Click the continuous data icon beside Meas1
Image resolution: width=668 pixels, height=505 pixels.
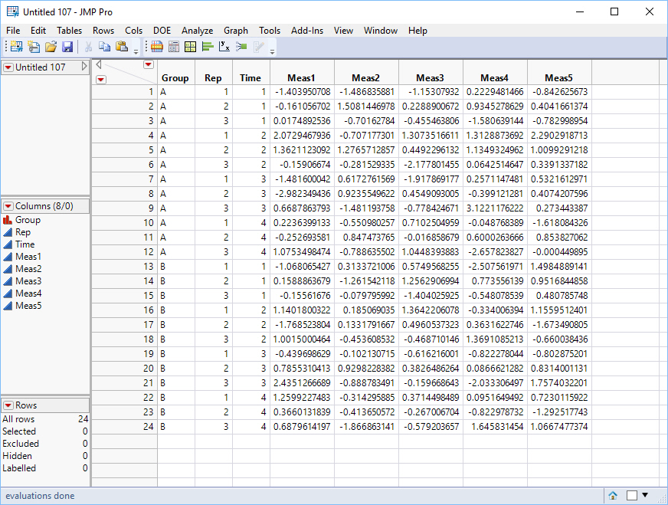pyautogui.click(x=7, y=255)
